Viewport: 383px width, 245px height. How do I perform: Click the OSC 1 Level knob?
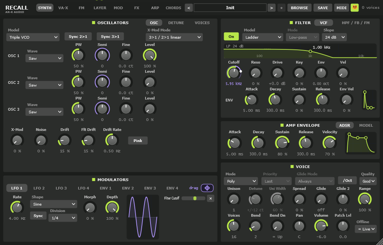(150, 55)
